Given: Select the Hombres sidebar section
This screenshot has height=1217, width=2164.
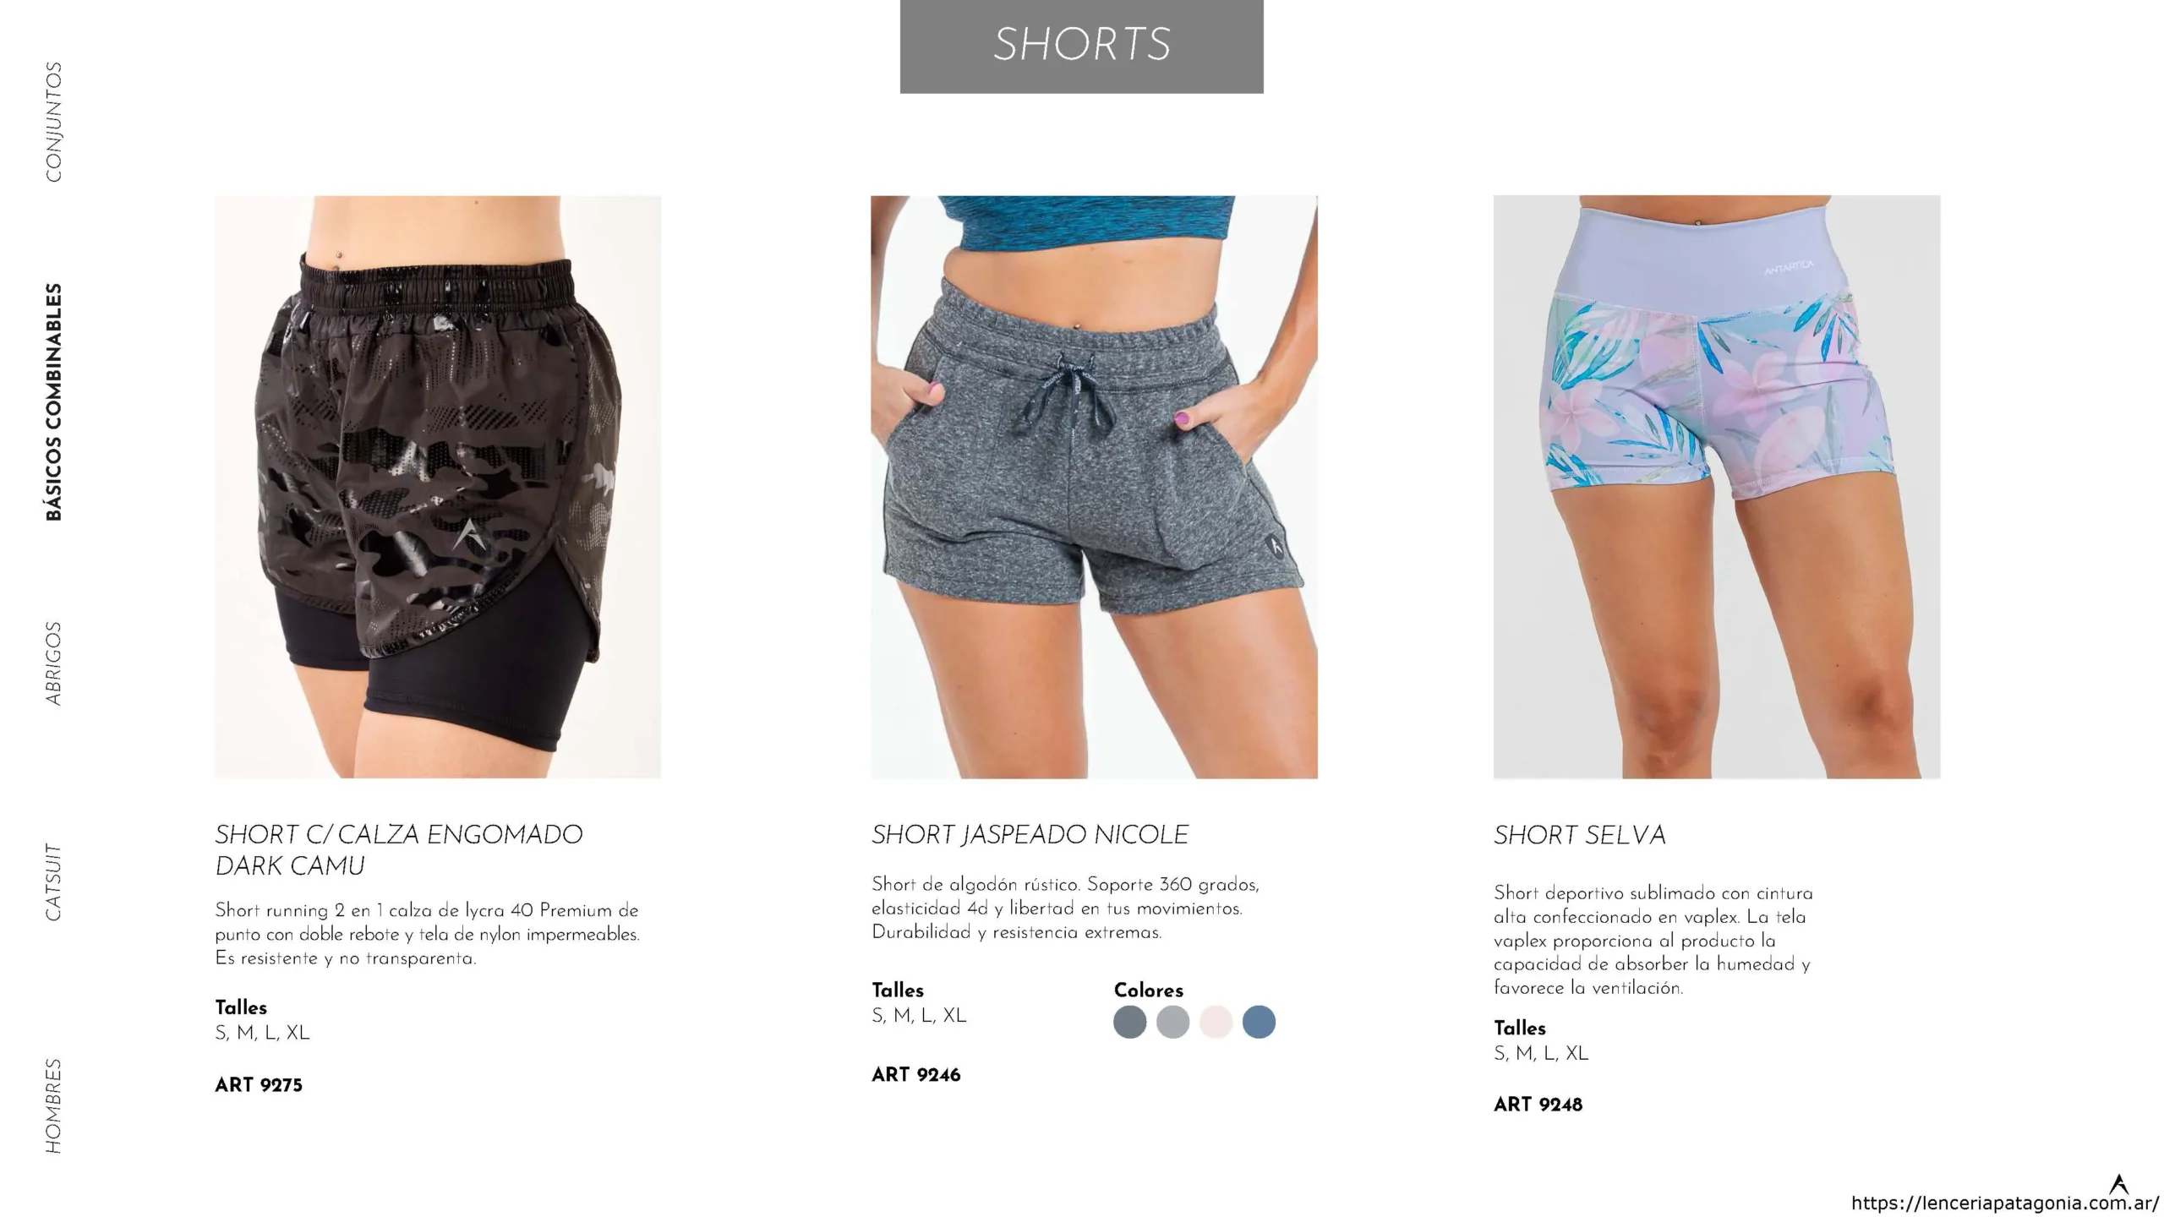Looking at the screenshot, I should tap(53, 1105).
